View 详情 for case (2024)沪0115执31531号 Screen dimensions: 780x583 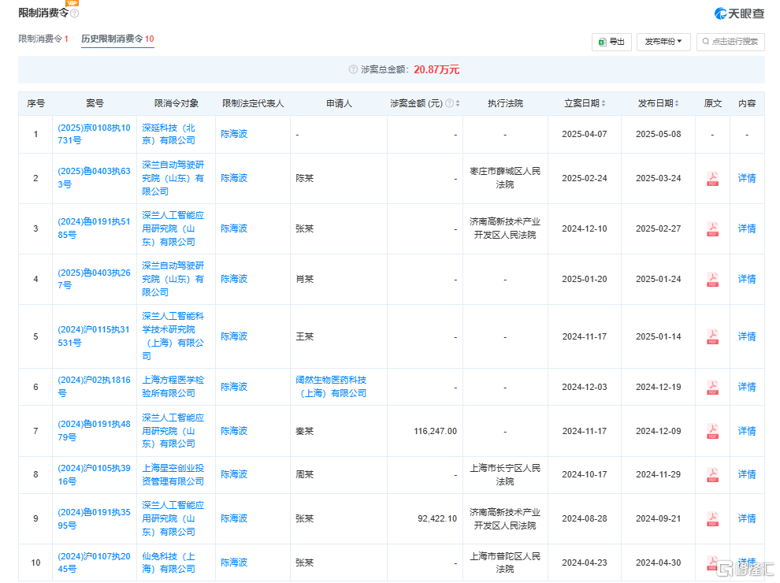tap(747, 336)
